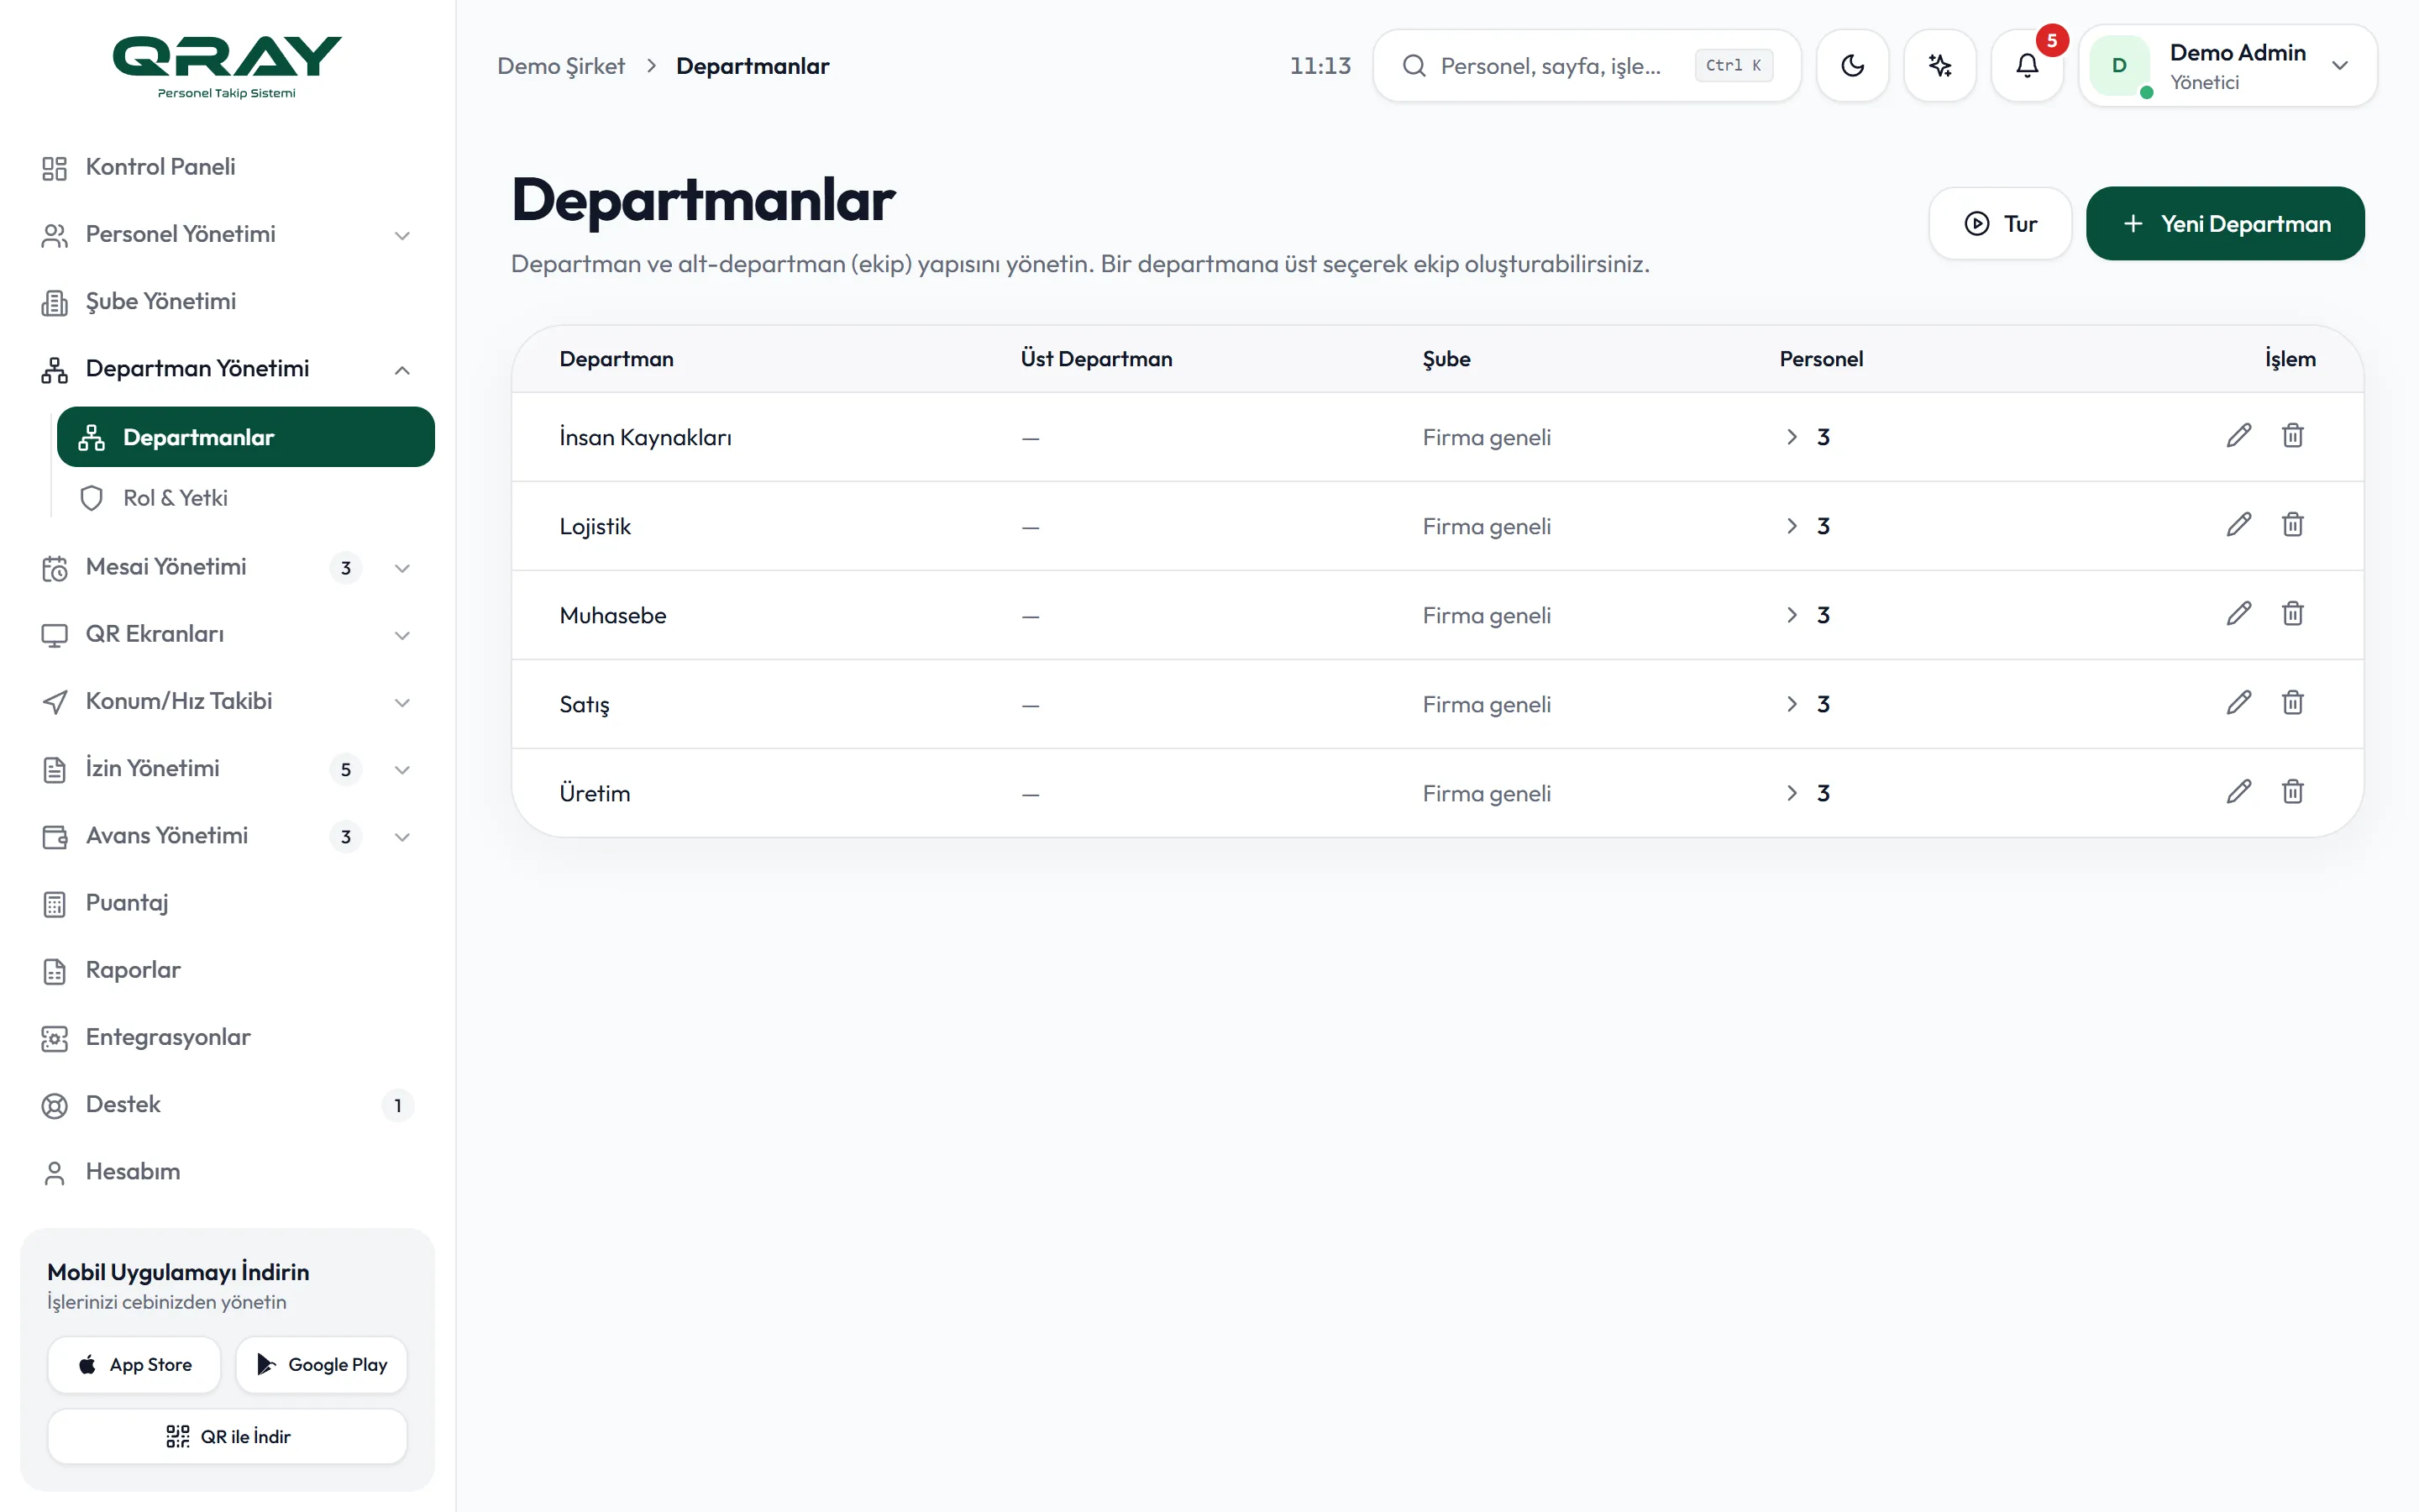
Task: Open the QRAY logo home link
Action: tap(227, 66)
